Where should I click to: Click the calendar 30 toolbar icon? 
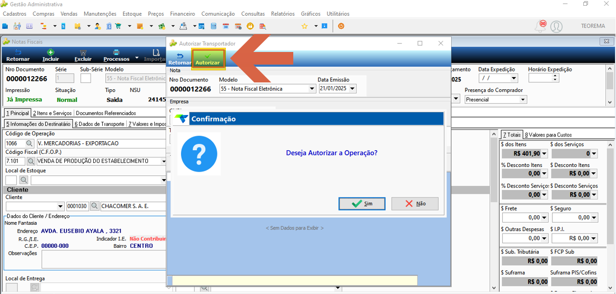[x=225, y=26]
